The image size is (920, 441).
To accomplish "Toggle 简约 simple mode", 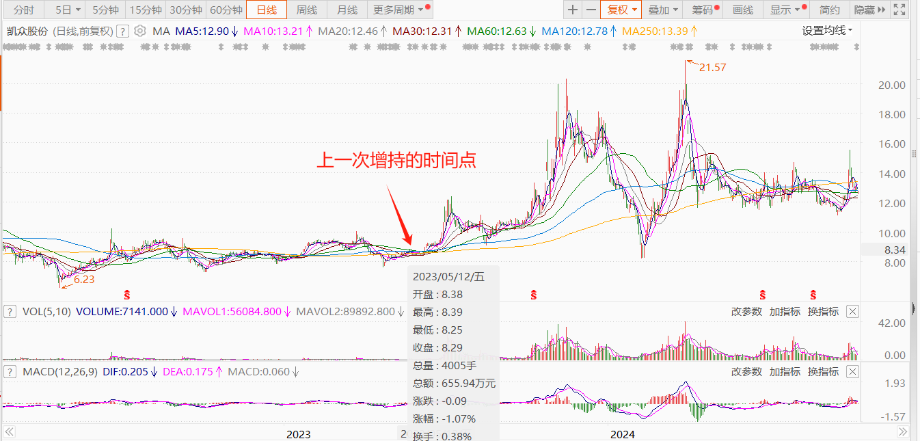I will tap(830, 10).
